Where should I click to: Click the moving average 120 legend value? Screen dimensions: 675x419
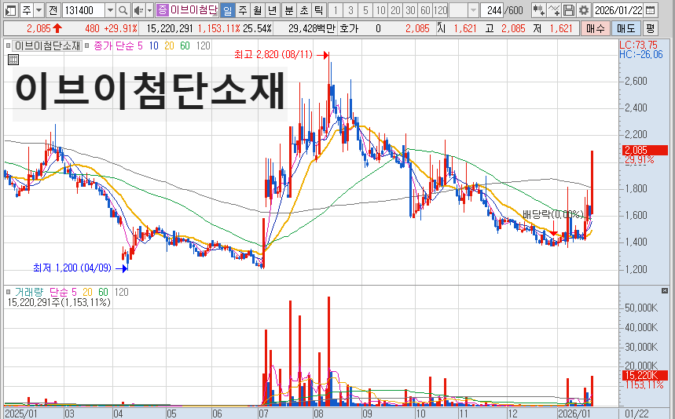pos(204,46)
